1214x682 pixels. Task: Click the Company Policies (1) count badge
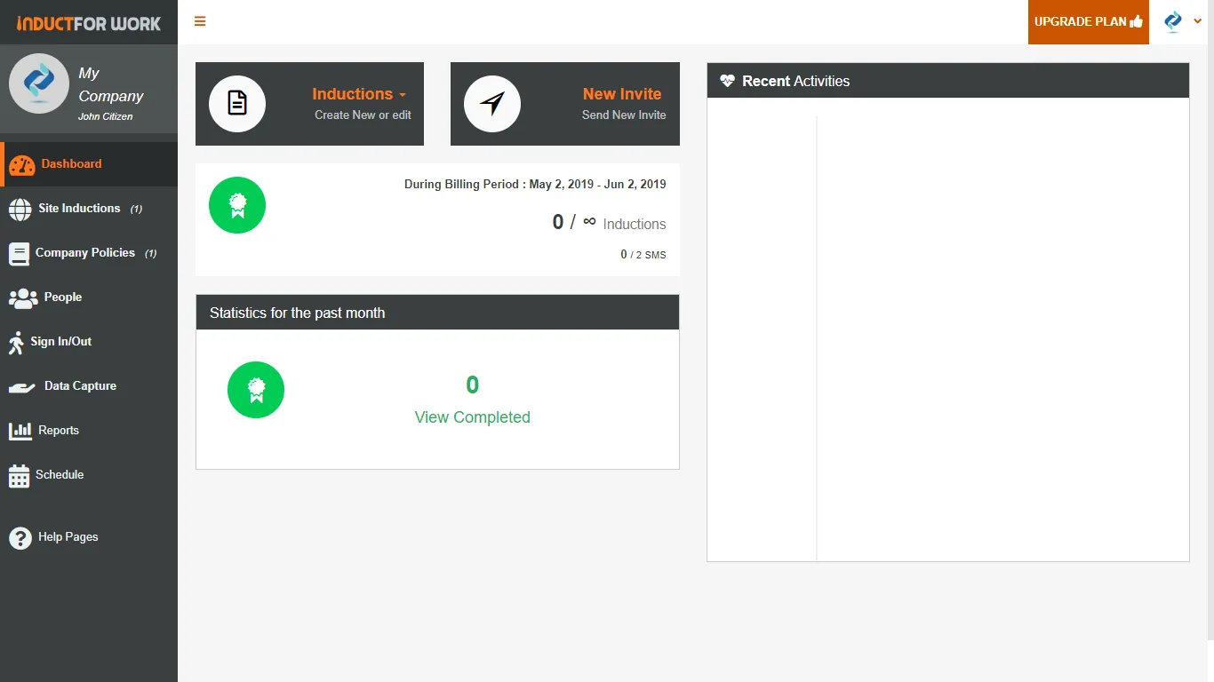tap(151, 254)
